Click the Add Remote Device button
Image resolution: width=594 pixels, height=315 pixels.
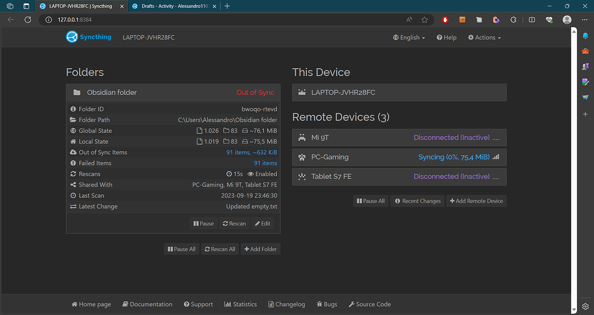point(476,201)
